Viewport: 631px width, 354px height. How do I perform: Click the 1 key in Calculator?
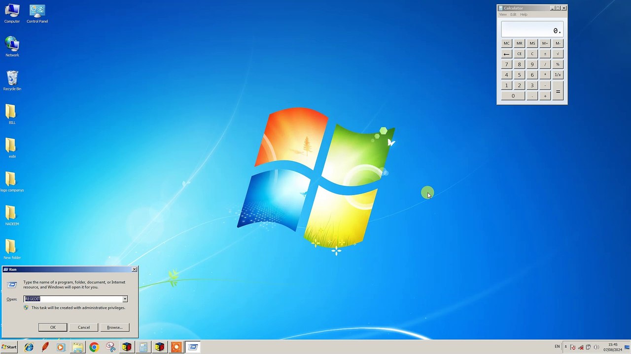(x=506, y=86)
